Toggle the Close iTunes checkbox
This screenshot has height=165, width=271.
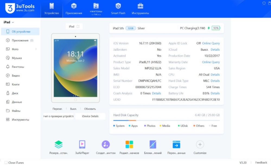pyautogui.click(x=6, y=163)
